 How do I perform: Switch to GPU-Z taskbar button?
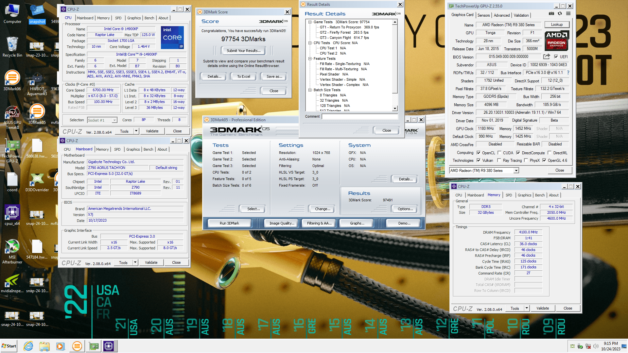(x=94, y=346)
